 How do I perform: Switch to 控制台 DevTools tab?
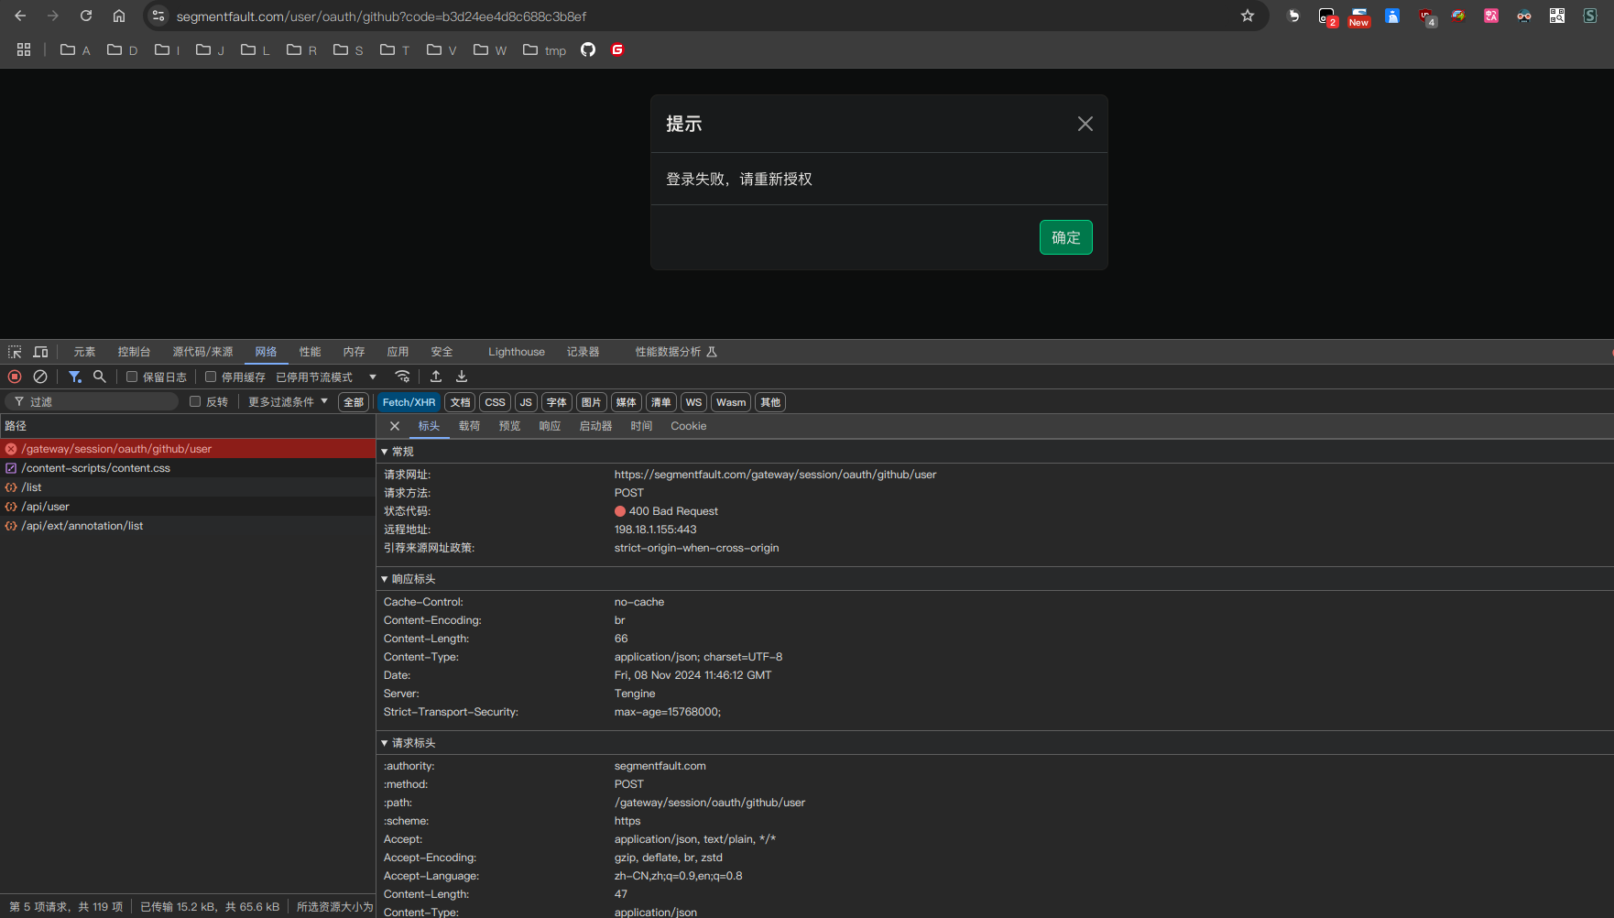pos(134,352)
